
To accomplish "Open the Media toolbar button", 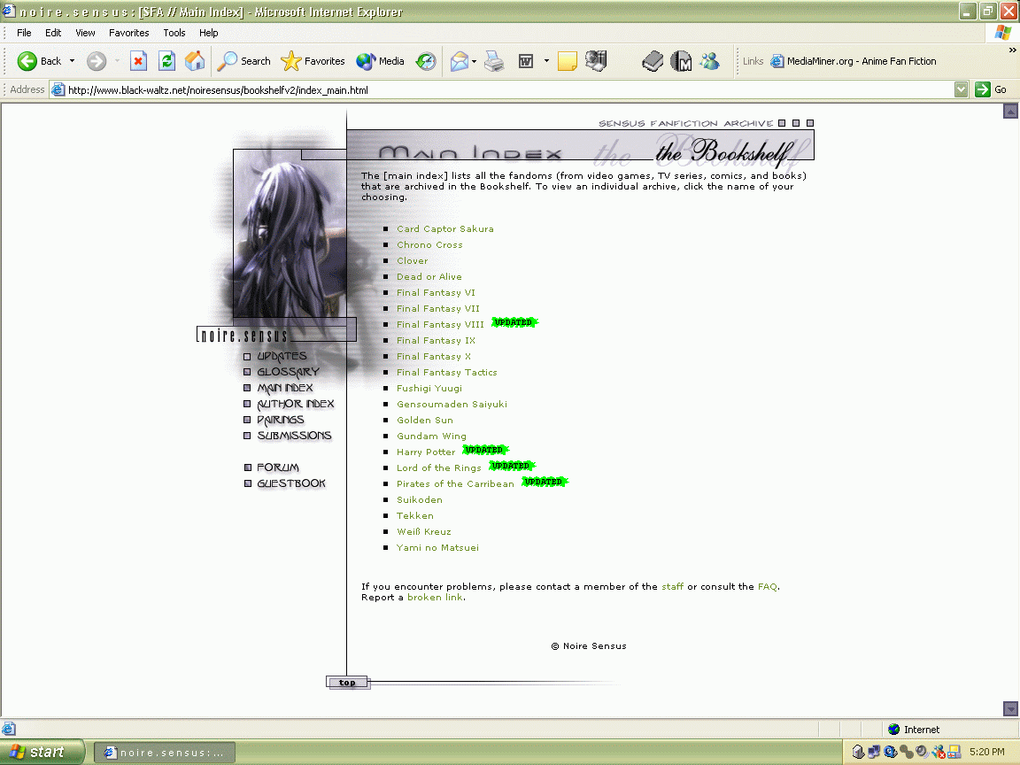I will pos(381,61).
